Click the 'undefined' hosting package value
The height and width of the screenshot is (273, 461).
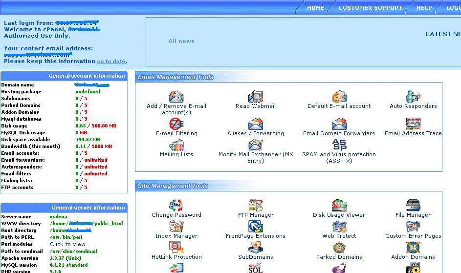(88, 92)
